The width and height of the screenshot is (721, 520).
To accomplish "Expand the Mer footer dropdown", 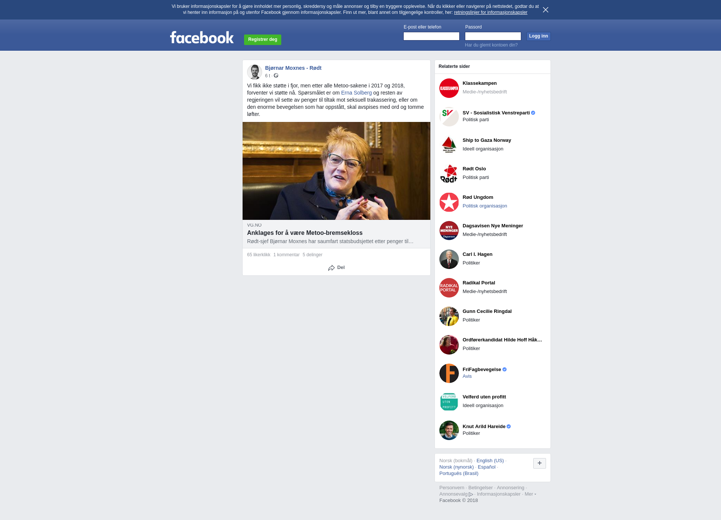I will point(530,494).
